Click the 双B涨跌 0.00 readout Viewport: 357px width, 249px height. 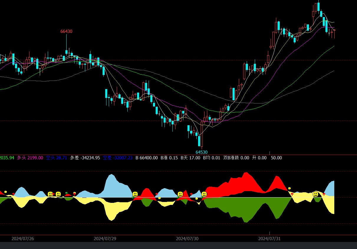tap(236, 158)
